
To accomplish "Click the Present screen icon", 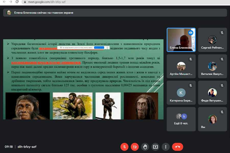I will 155,147.
